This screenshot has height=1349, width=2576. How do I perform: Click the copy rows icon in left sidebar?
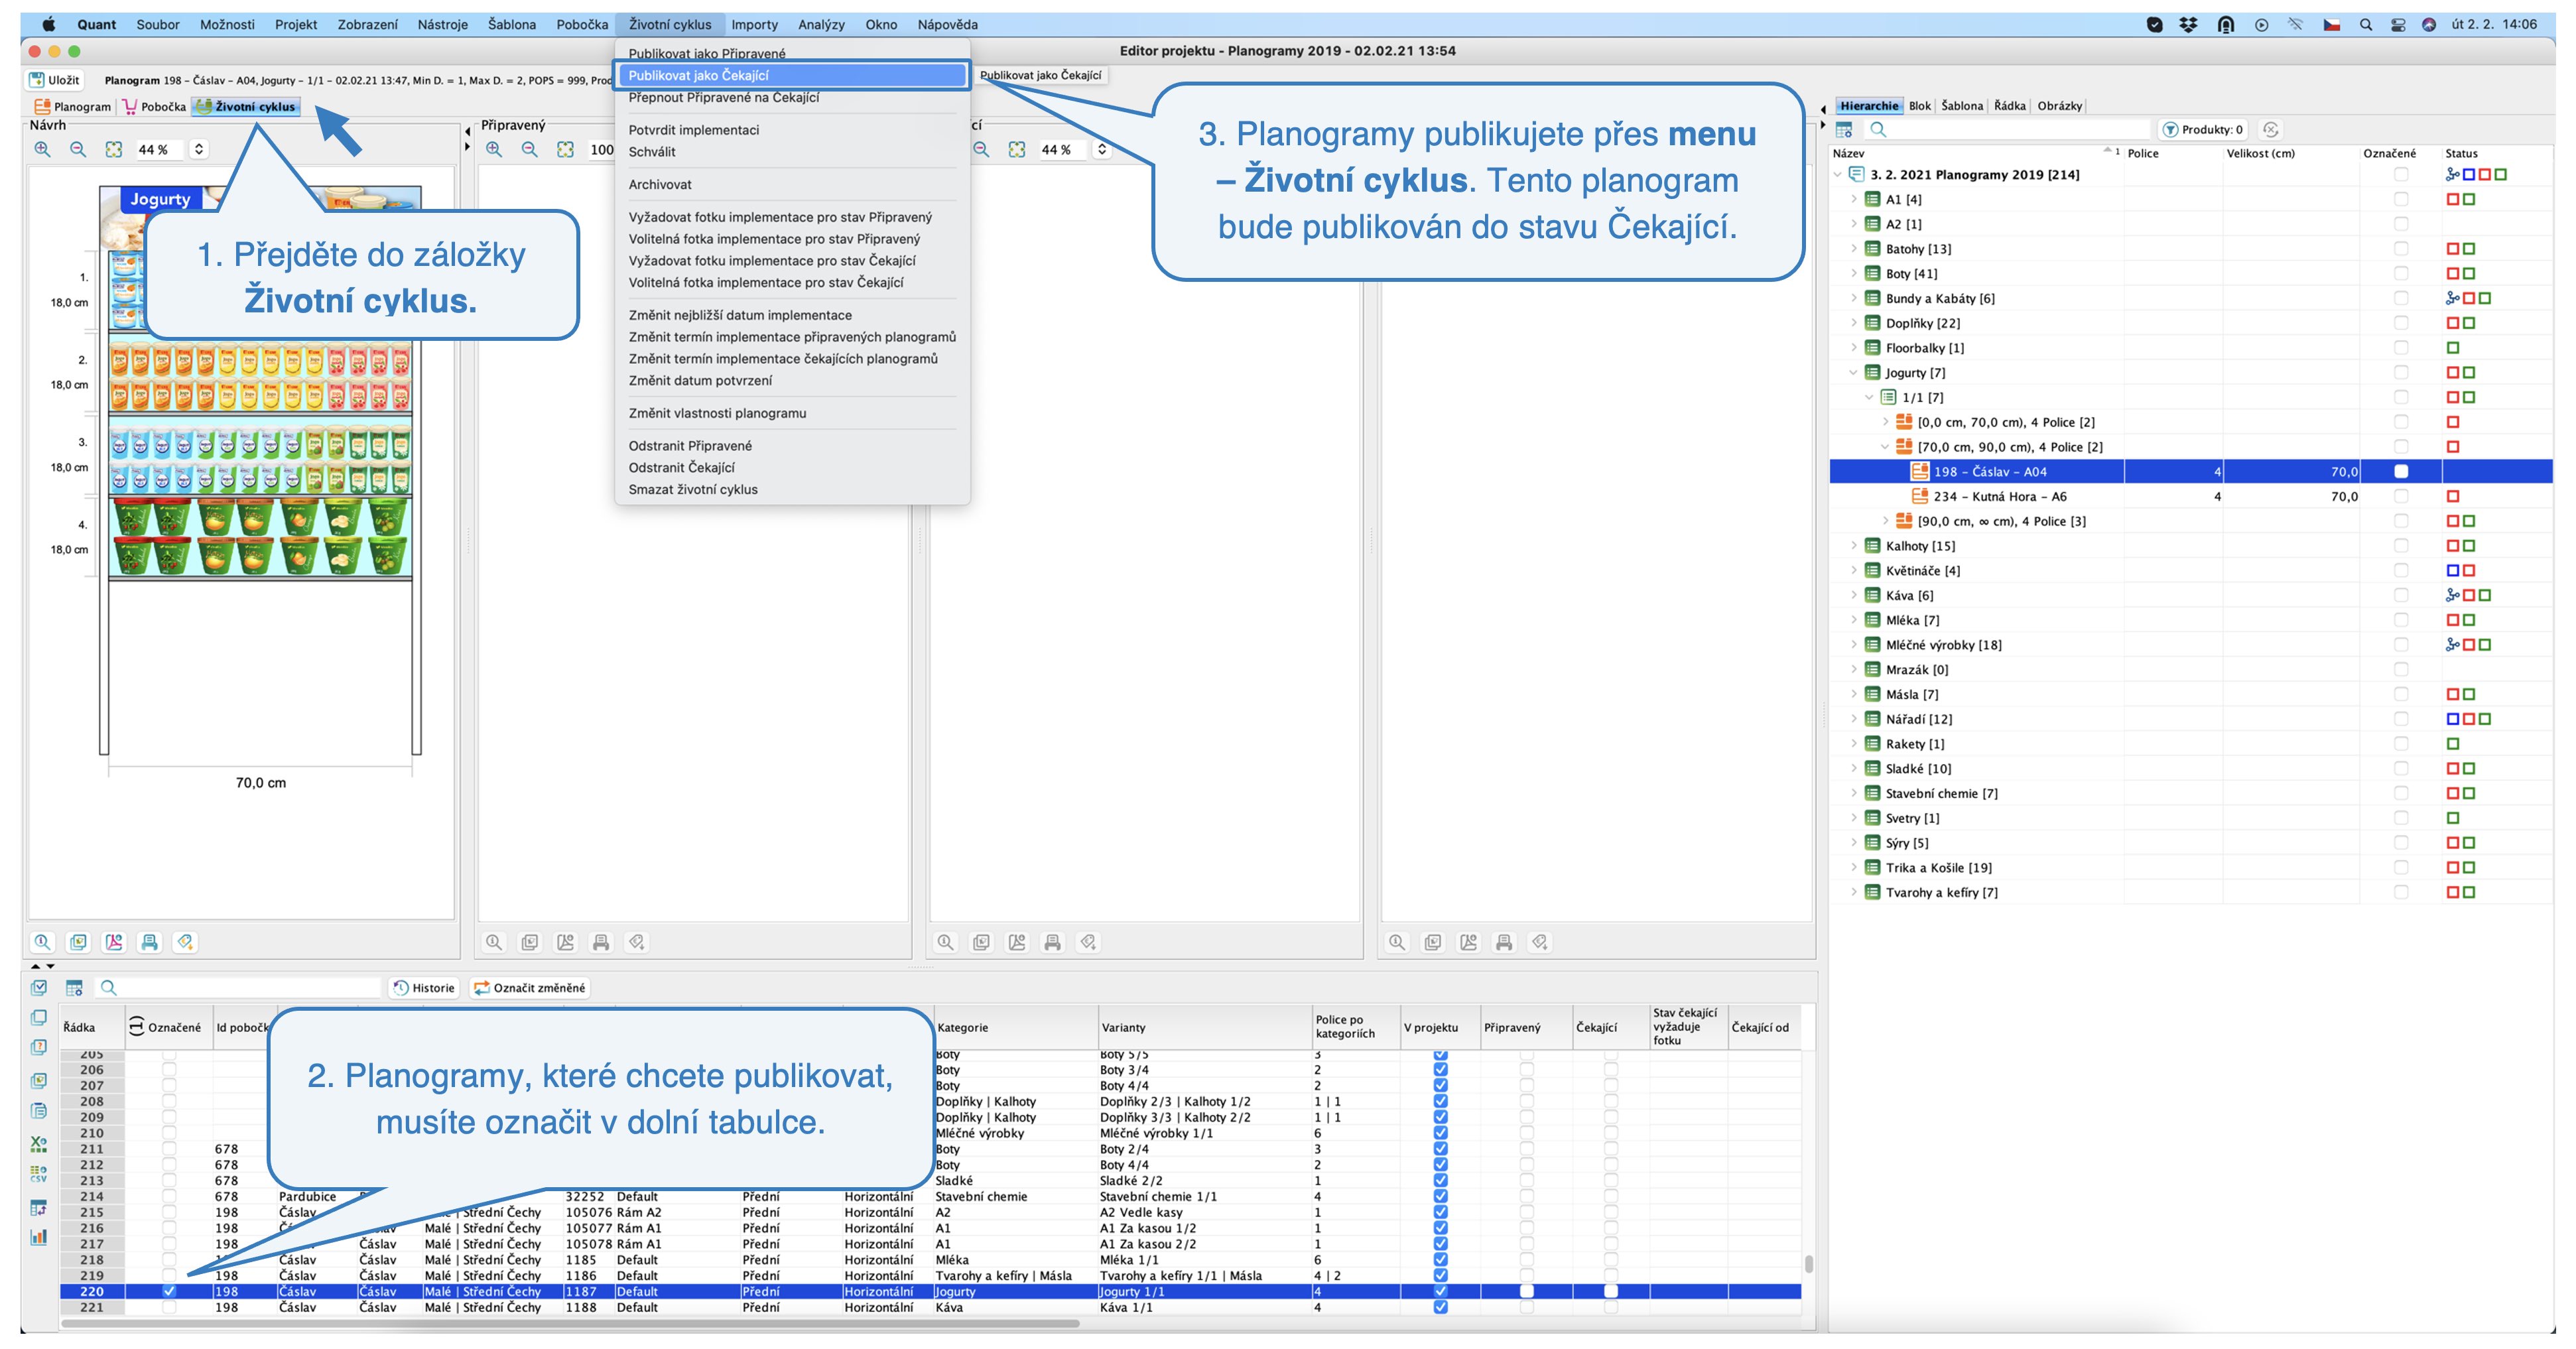tap(39, 1017)
